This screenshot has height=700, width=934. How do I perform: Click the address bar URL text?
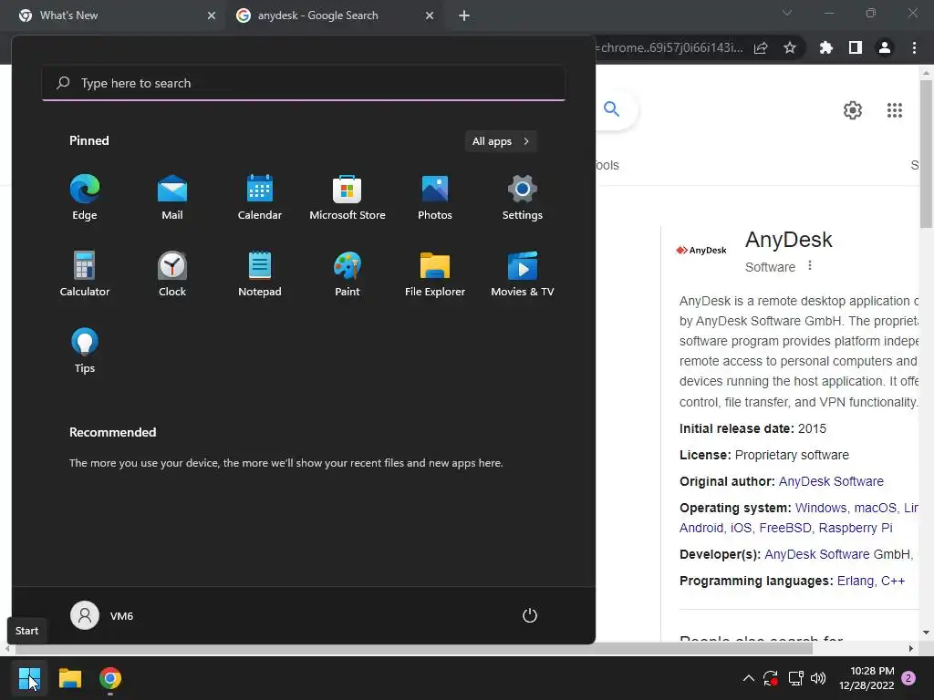pos(669,47)
